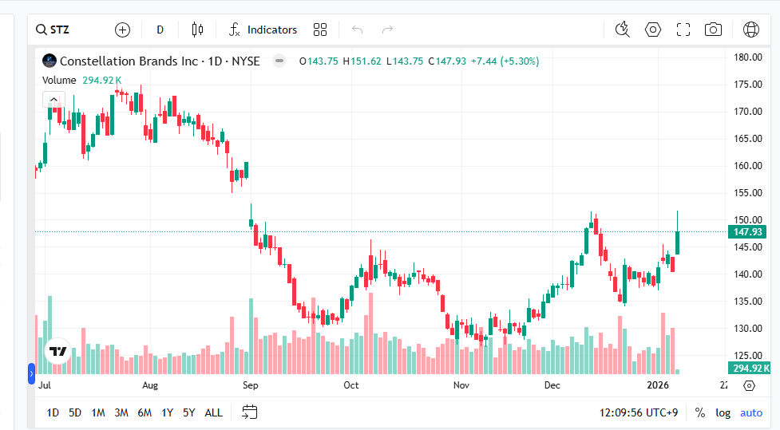Viewport: 780px width, 430px height.
Task: Open the go-to-date calendar icon
Action: pyautogui.click(x=250, y=412)
